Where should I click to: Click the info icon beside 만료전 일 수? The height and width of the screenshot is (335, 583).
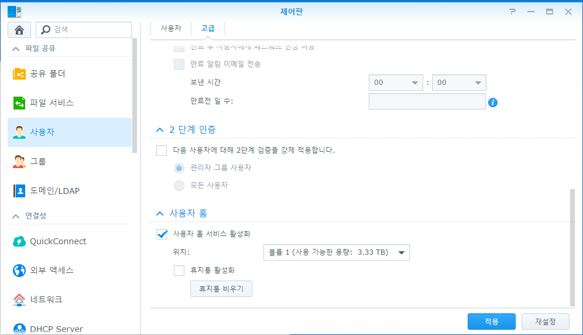493,102
